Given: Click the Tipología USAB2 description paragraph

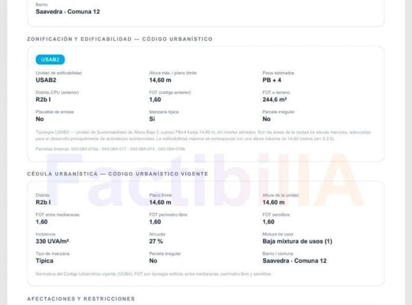Looking at the screenshot, I should [x=203, y=135].
